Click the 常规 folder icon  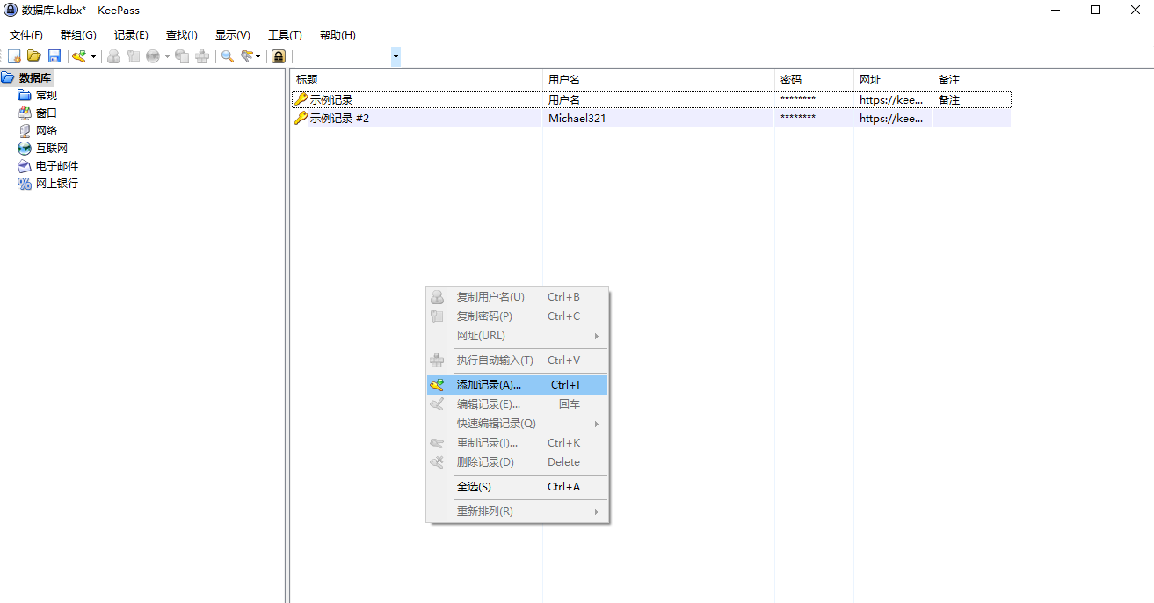25,95
